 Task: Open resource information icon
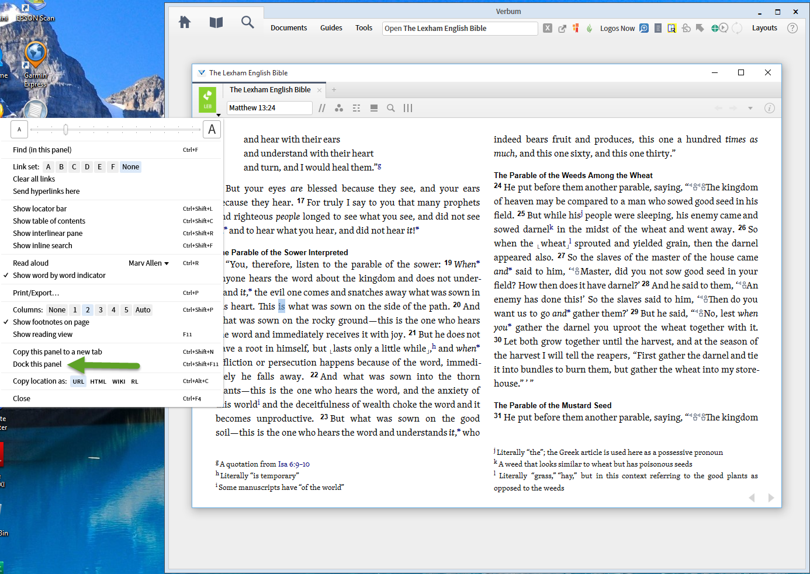click(770, 108)
